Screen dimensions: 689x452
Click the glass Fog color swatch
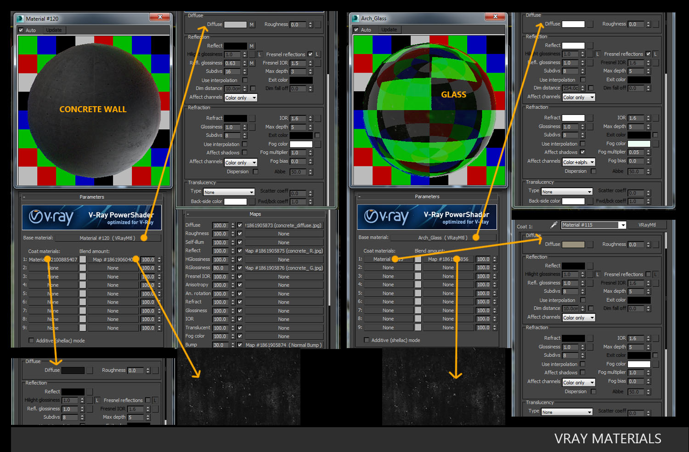[638, 144]
